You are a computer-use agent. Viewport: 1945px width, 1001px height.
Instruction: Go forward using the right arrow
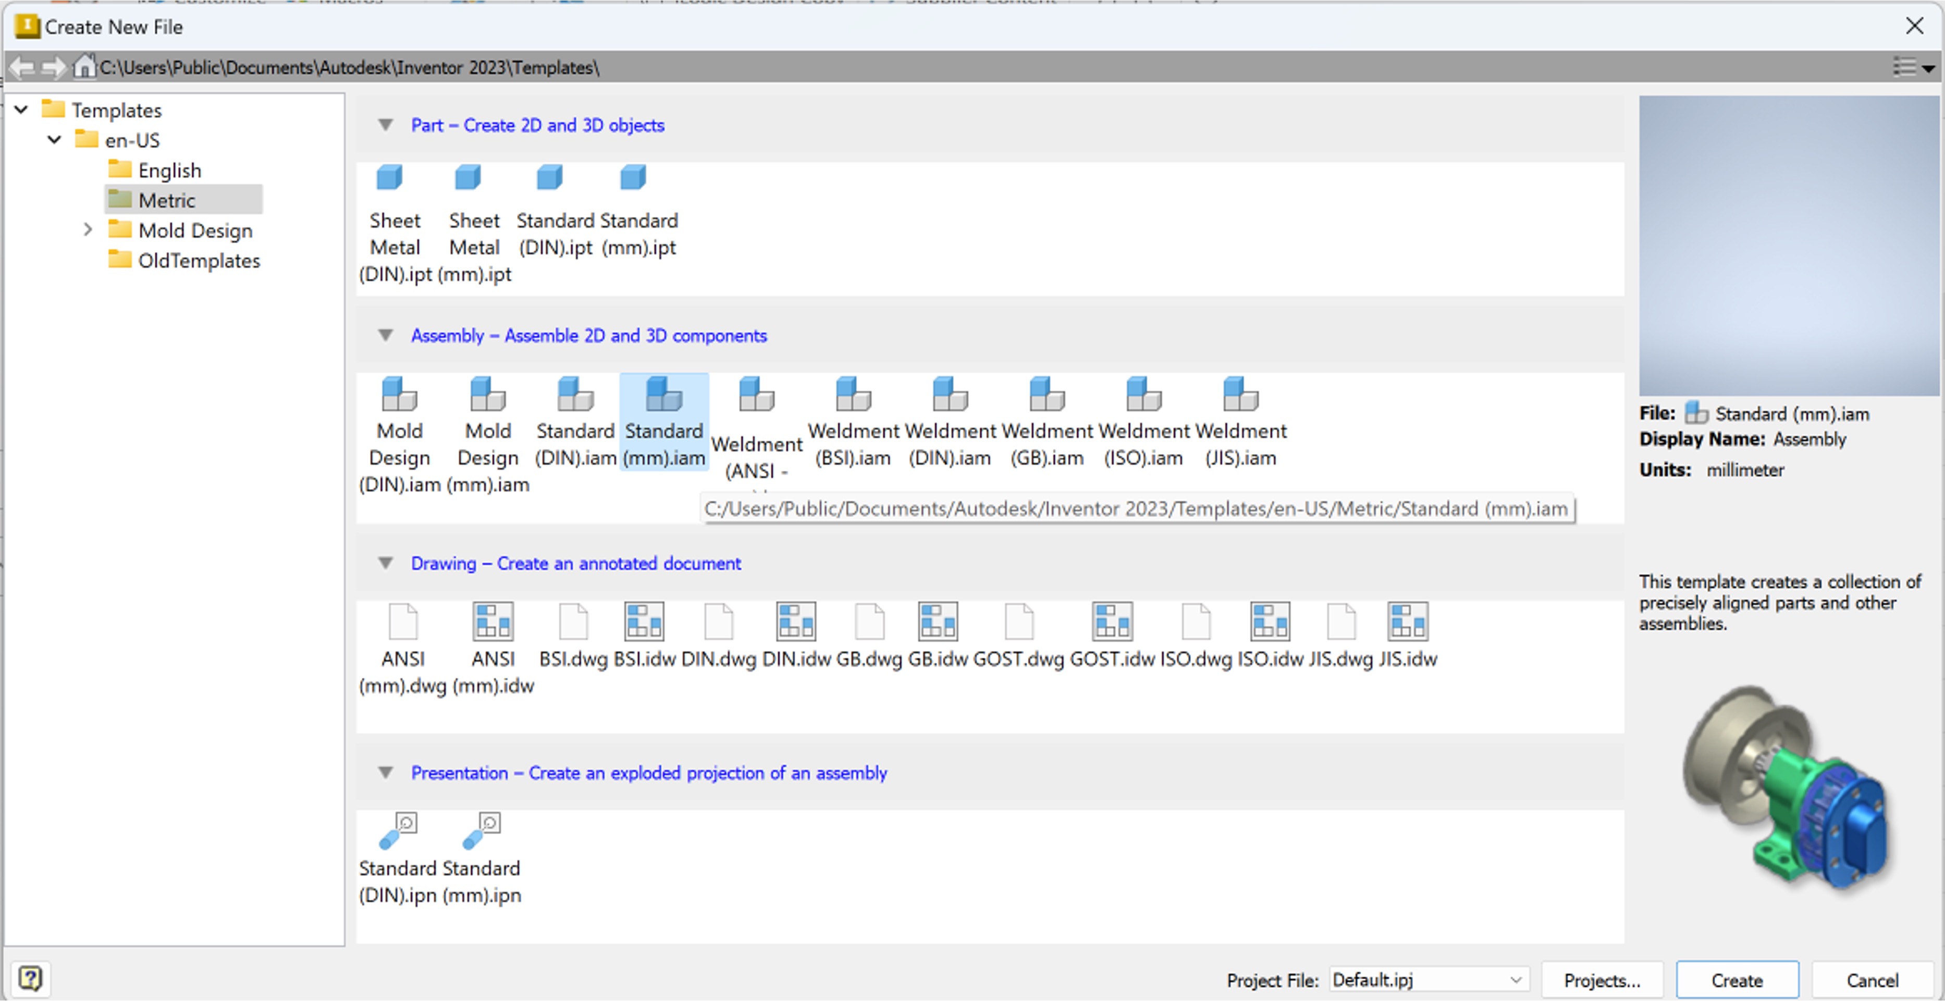pyautogui.click(x=53, y=67)
